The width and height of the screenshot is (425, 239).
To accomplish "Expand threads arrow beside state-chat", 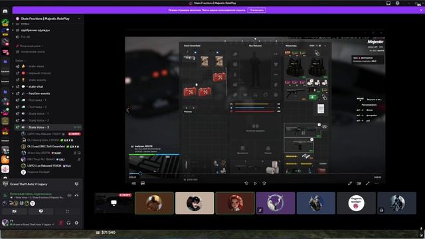I will tap(13, 87).
